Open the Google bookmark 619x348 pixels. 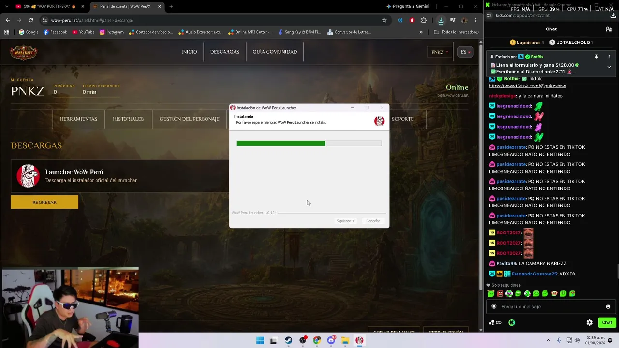[29, 32]
